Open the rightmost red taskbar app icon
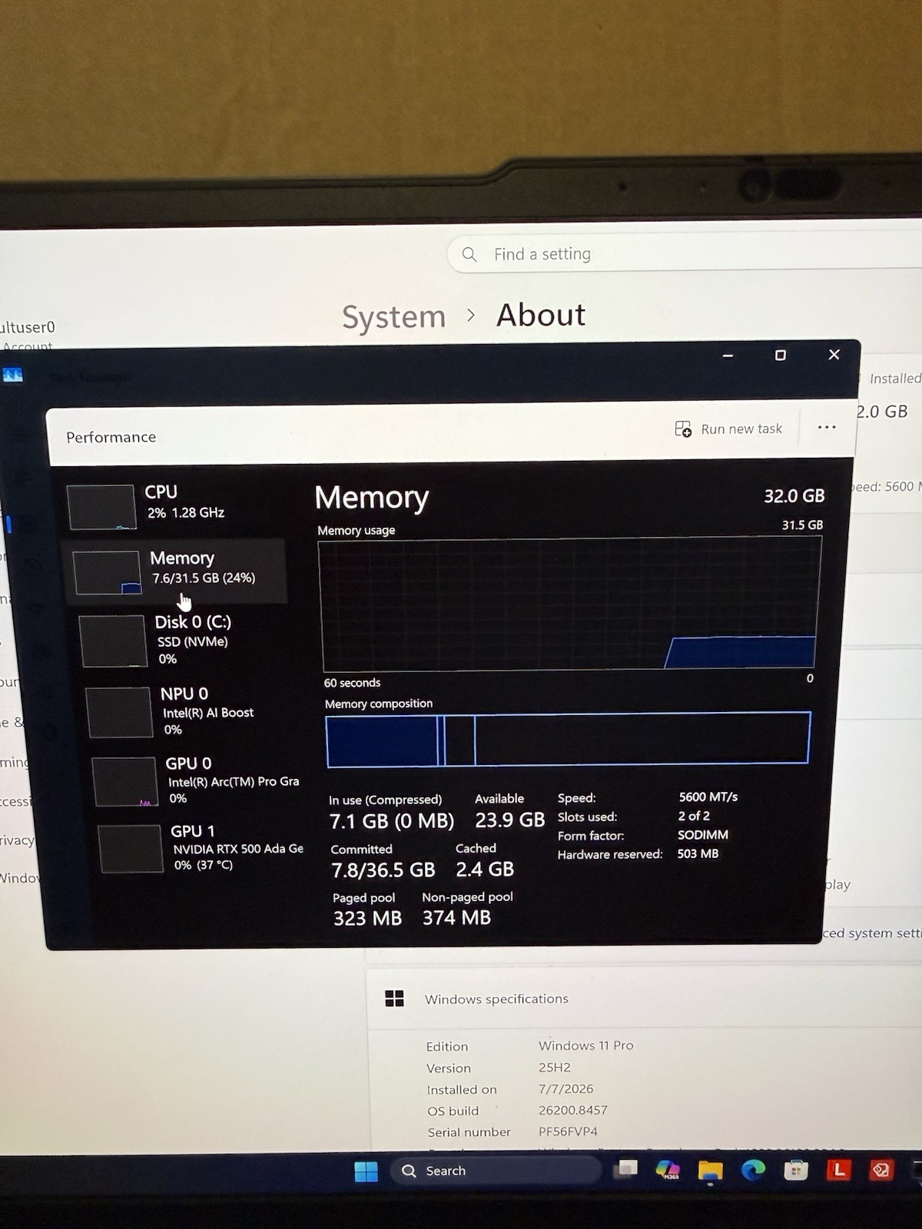Screen dimensions: 922x1229 (x=881, y=1170)
